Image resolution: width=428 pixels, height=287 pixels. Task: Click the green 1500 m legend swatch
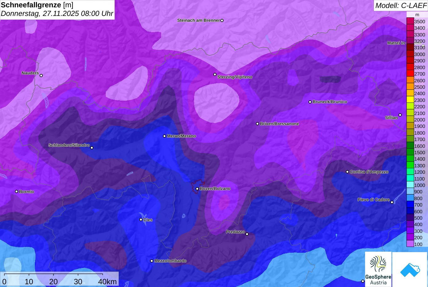[x=410, y=152]
